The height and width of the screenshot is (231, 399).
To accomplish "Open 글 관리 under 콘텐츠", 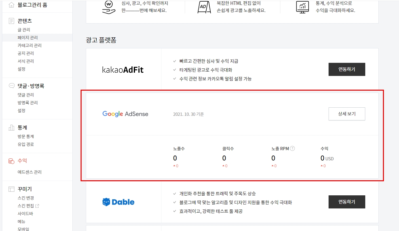I will (24, 30).
